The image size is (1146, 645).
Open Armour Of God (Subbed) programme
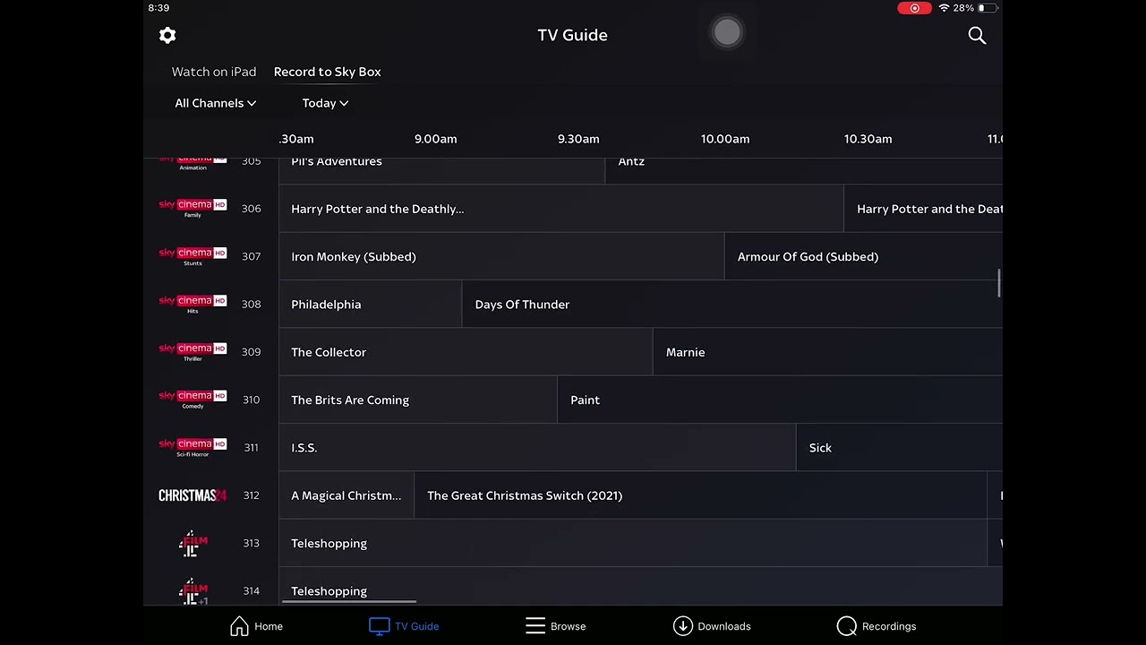pos(863,256)
